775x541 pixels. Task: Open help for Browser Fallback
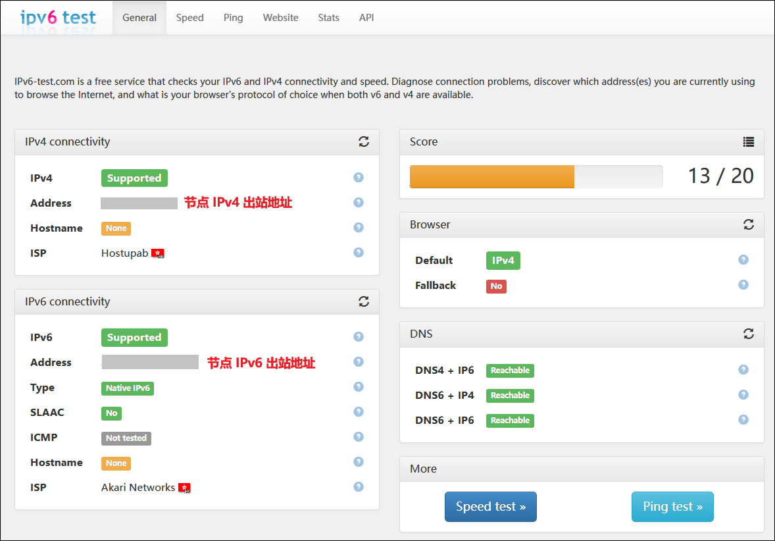[743, 285]
